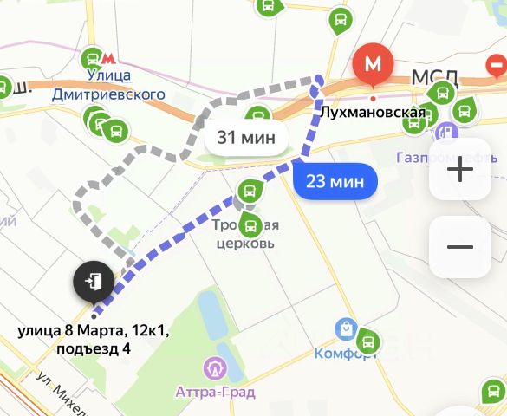Viewport: 507px width, 416px height.
Task: Click the Троицкая церковь place label
Action: 245,234
